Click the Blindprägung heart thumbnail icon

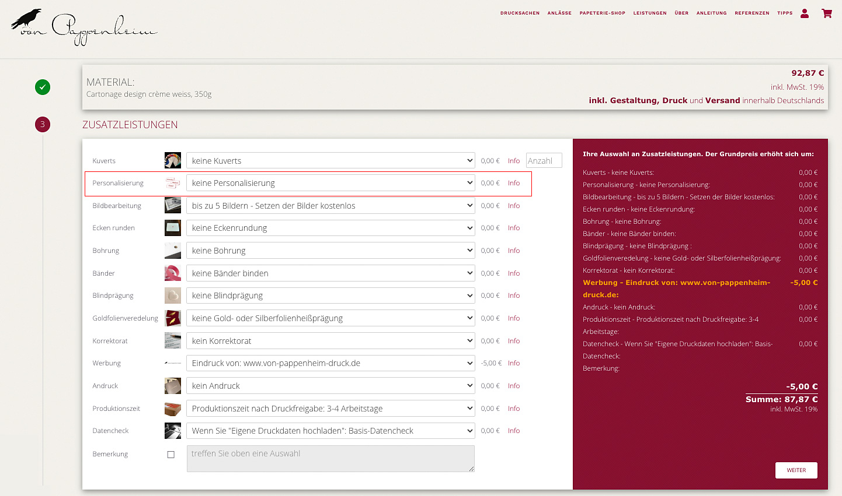(173, 296)
